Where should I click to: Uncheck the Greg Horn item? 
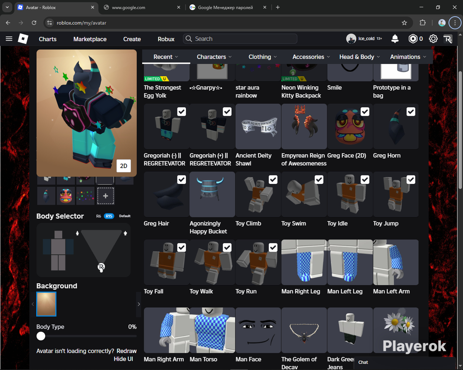click(x=411, y=112)
